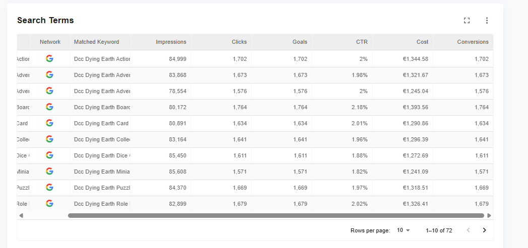The height and width of the screenshot is (248, 528).
Task: Open the Search Terms more options menu
Action: coord(487,21)
